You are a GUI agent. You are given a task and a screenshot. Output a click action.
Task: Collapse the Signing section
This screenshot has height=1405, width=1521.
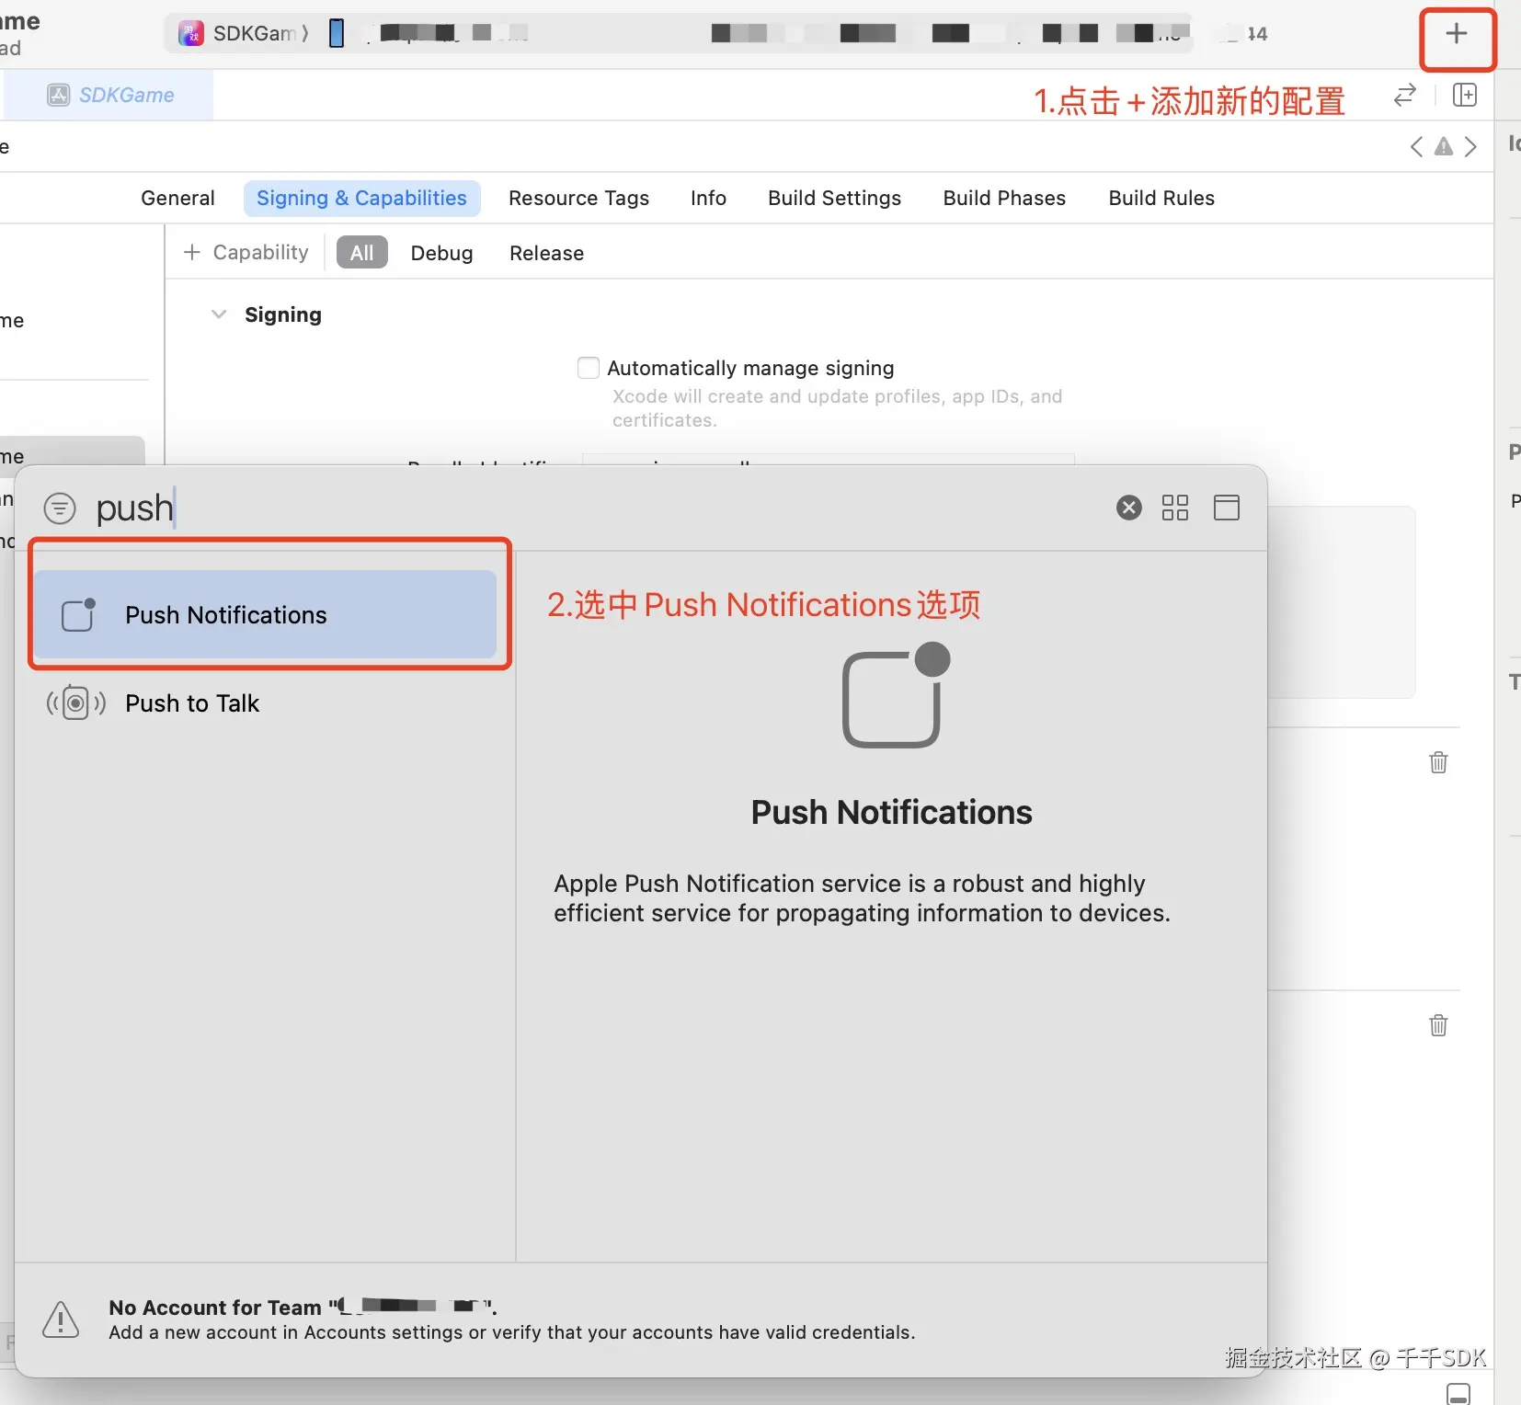click(x=219, y=314)
